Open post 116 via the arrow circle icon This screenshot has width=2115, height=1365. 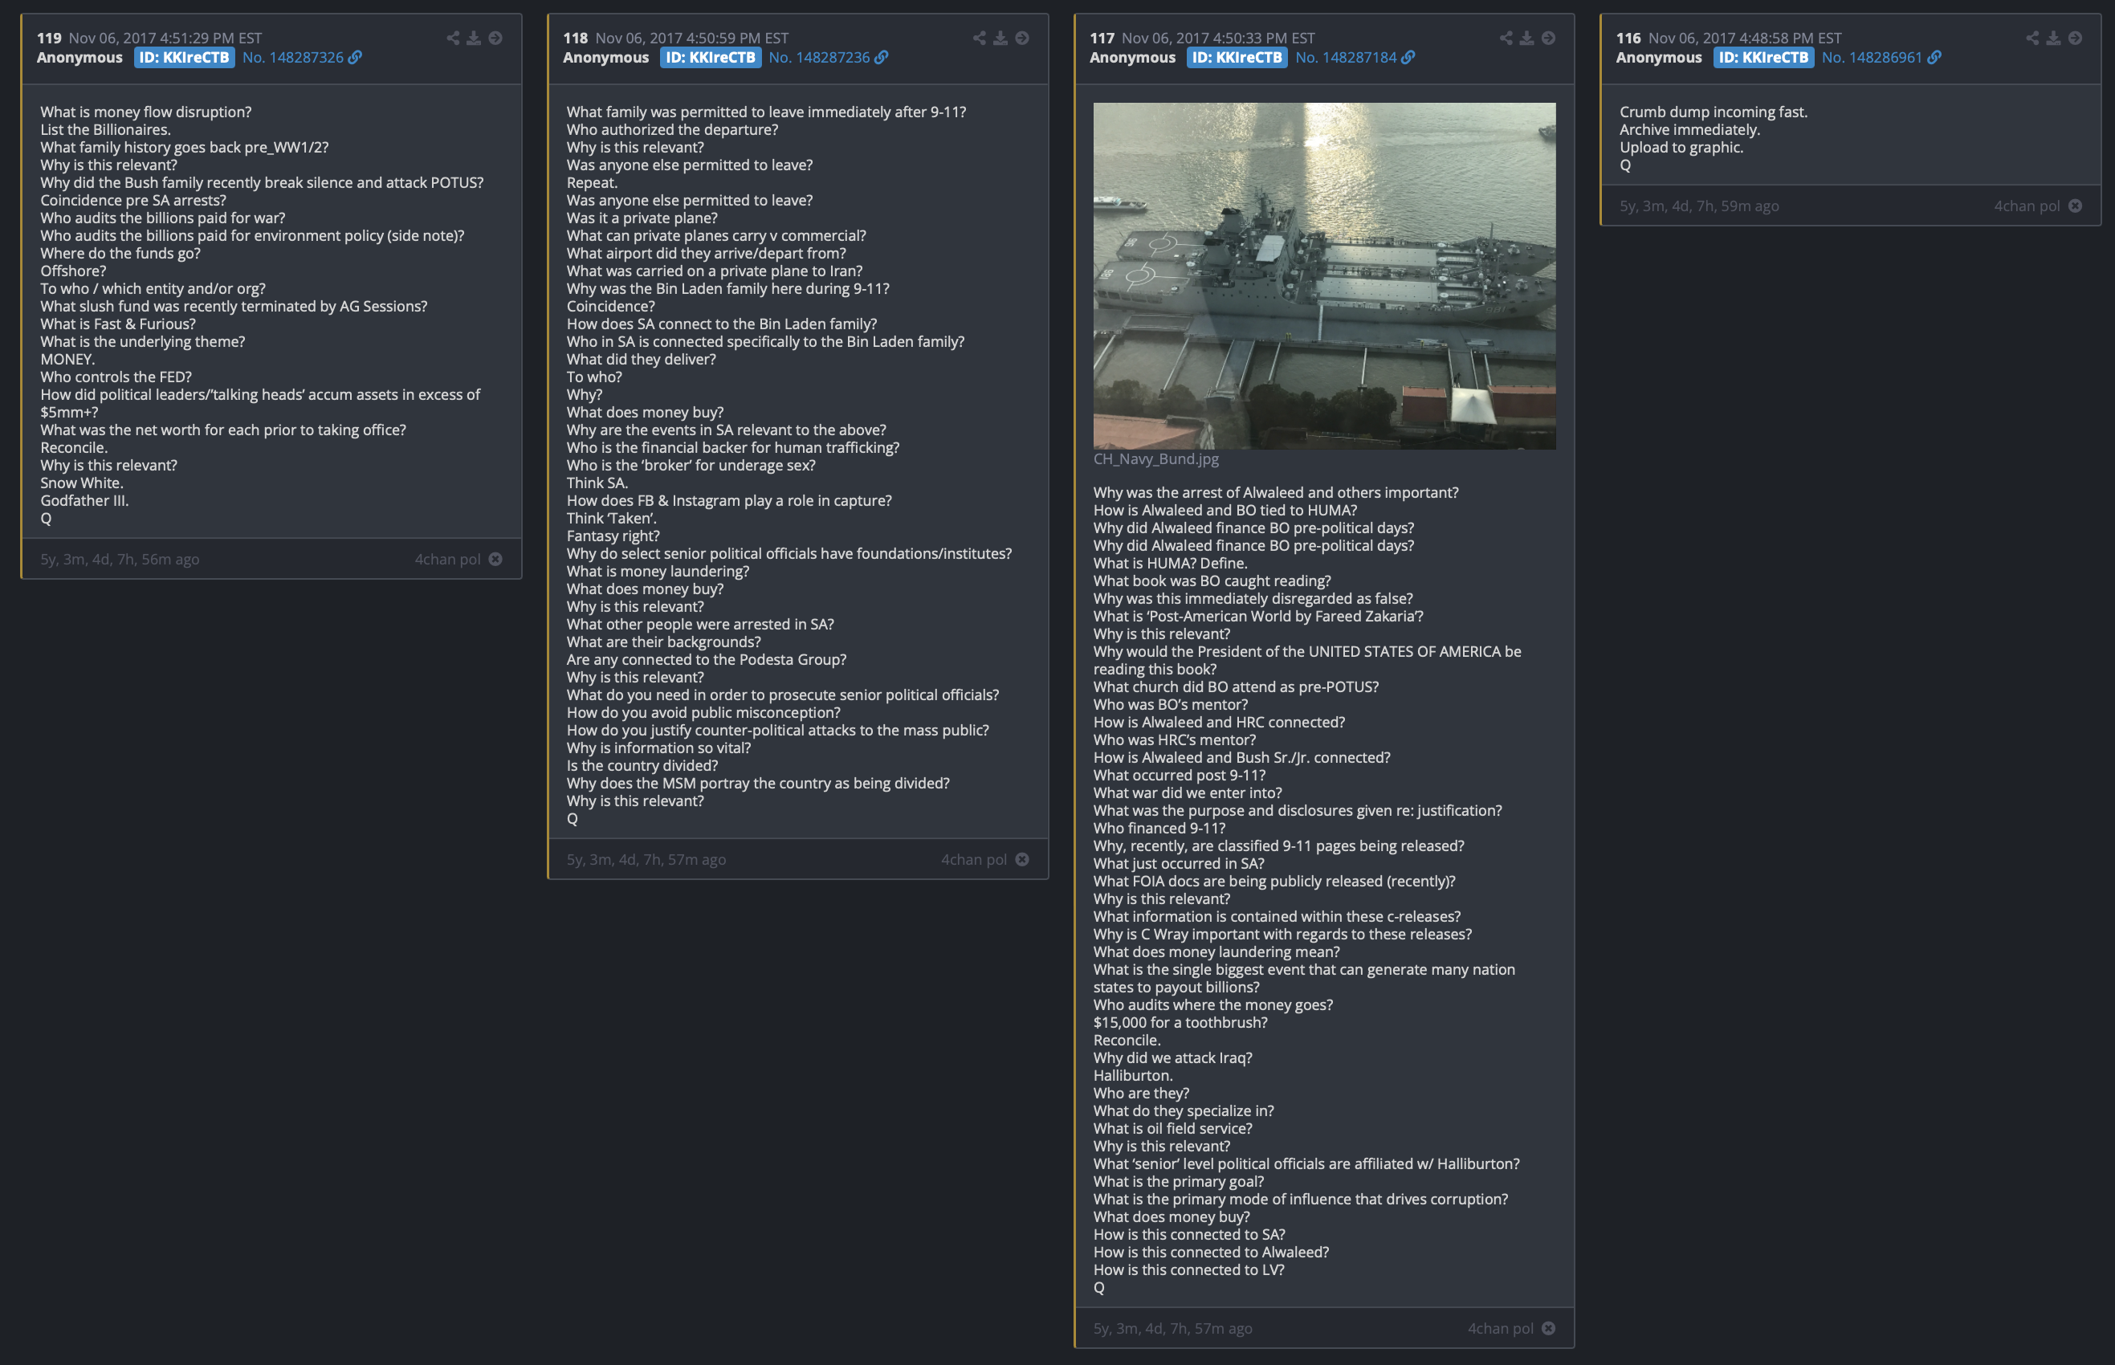click(2075, 38)
